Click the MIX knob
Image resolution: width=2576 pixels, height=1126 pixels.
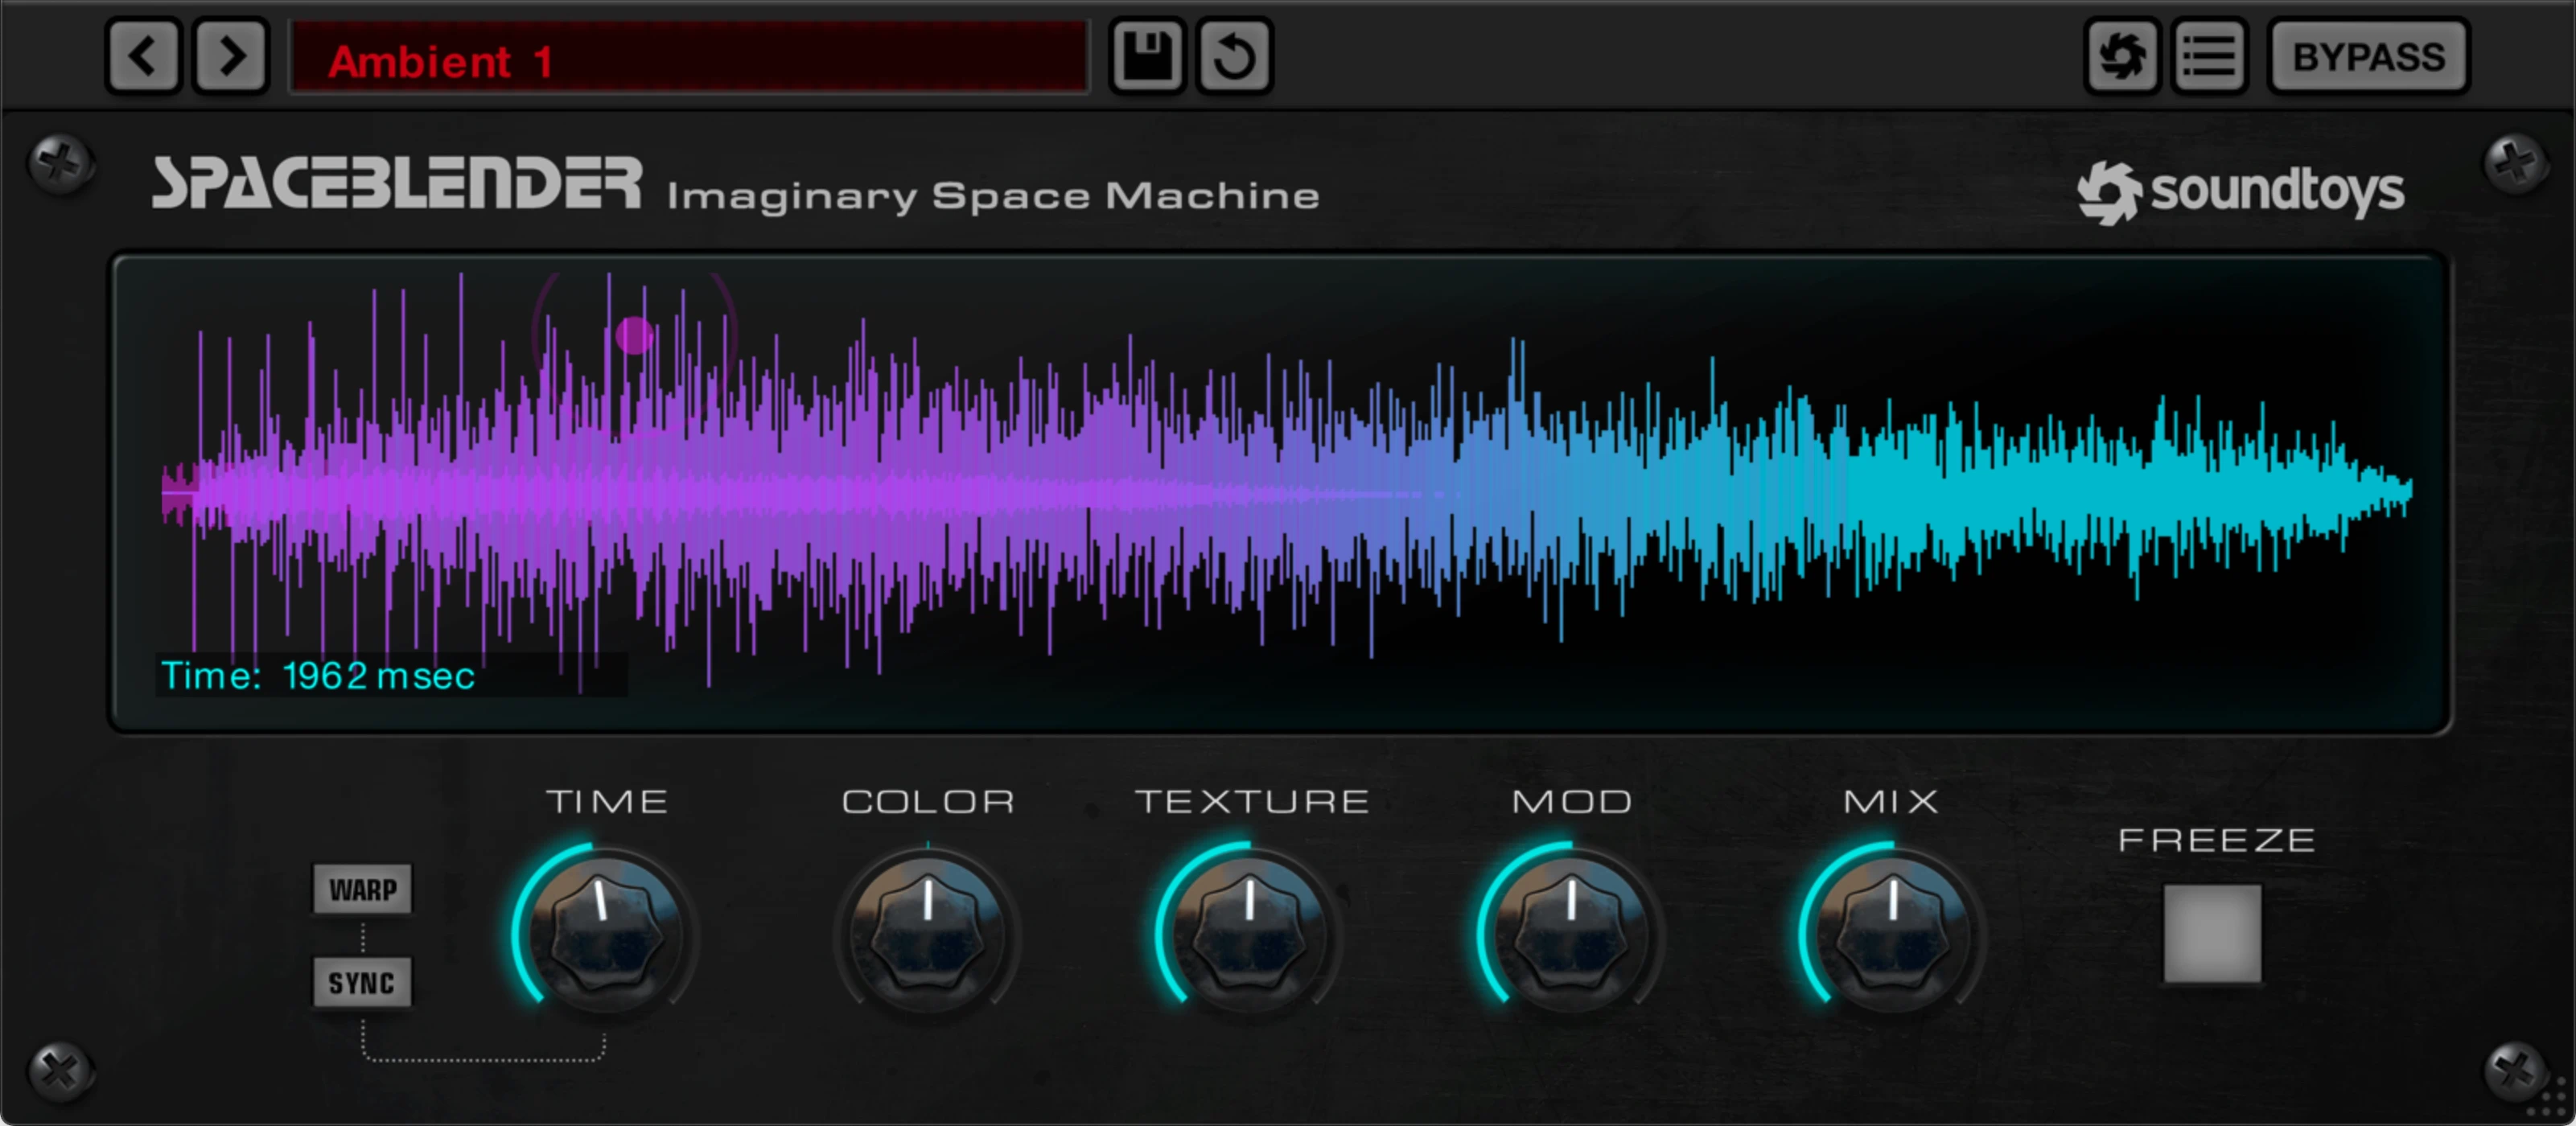pos(1893,934)
